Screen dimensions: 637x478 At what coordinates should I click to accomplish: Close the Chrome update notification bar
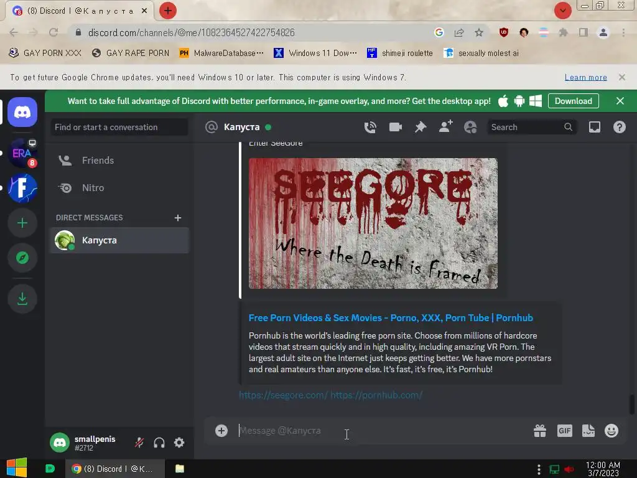621,77
